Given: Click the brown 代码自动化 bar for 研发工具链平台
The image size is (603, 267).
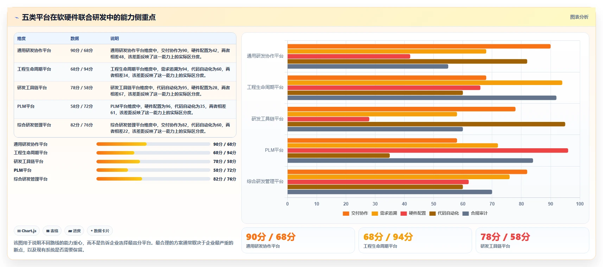Looking at the screenshot, I should coord(426,124).
